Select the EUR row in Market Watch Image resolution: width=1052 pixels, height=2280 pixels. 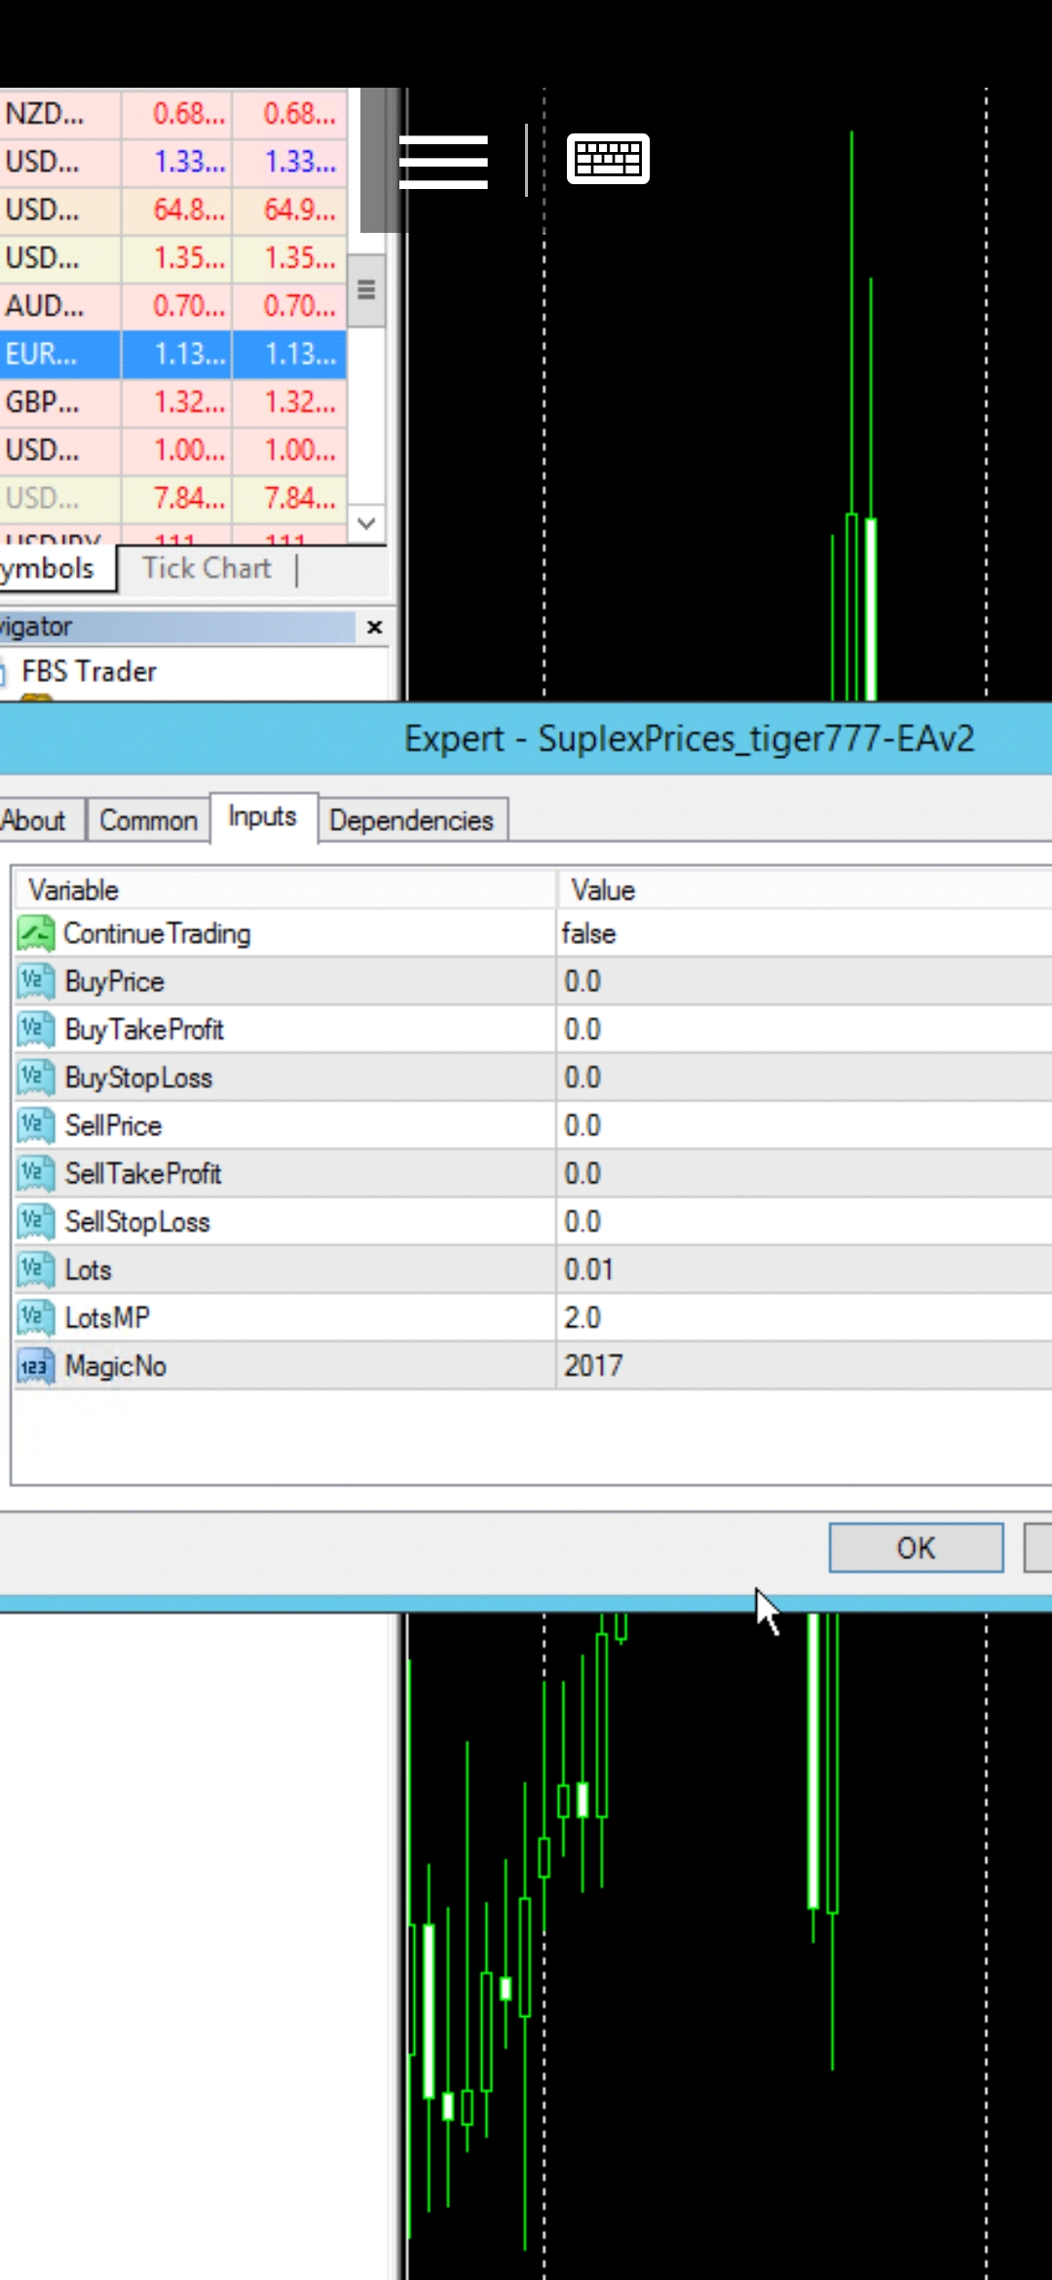pos(58,355)
